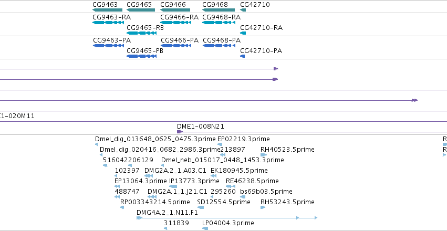The height and width of the screenshot is (231, 447).
Task: Click the LP04004.3prime label text
Action: [x=228, y=223]
